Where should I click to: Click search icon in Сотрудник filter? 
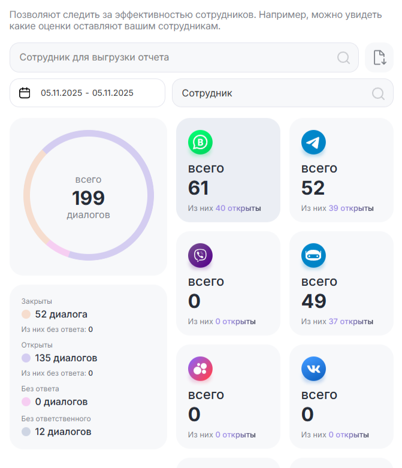click(x=378, y=93)
